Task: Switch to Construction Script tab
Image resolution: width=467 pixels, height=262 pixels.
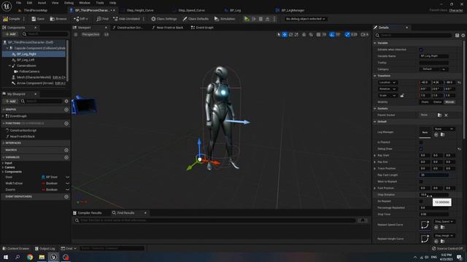Action: (x=128, y=28)
